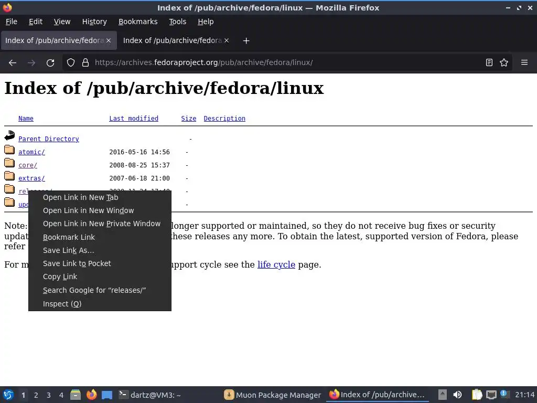Go back to the previous page
Viewport: 537px width, 403px height.
[x=13, y=63]
